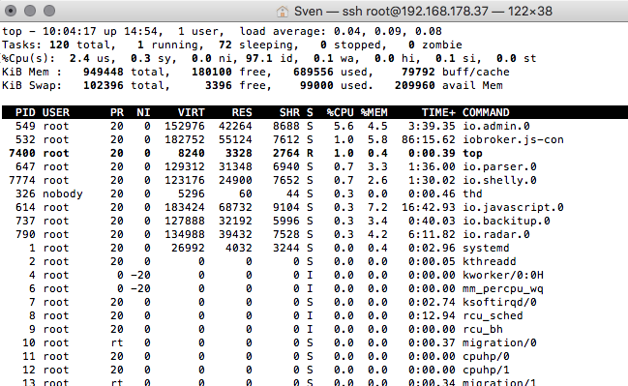
Task: Click the ksoftirqd/0 command name
Action: pos(499,302)
